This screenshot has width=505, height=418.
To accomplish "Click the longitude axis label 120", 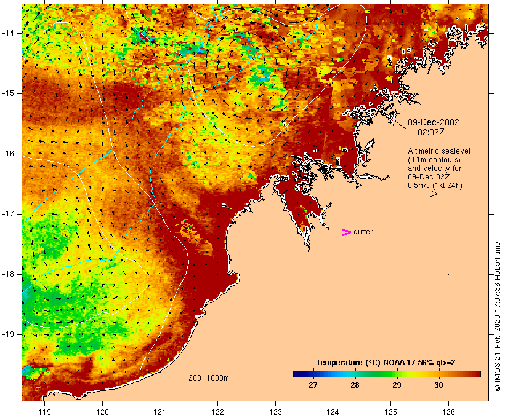I will (x=102, y=412).
